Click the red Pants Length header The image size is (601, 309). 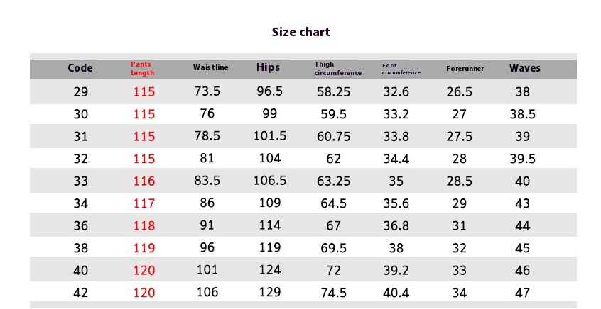pyautogui.click(x=143, y=69)
